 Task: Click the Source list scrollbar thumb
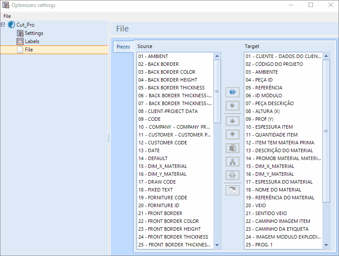click(x=217, y=92)
